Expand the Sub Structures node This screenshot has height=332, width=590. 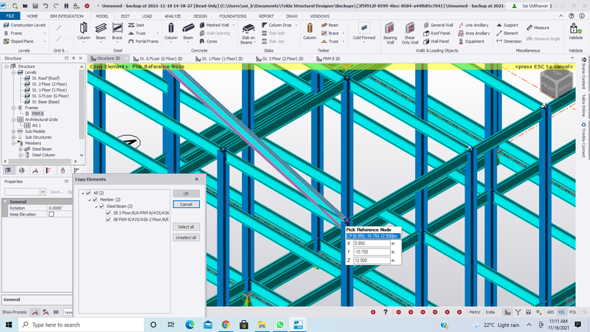point(13,137)
